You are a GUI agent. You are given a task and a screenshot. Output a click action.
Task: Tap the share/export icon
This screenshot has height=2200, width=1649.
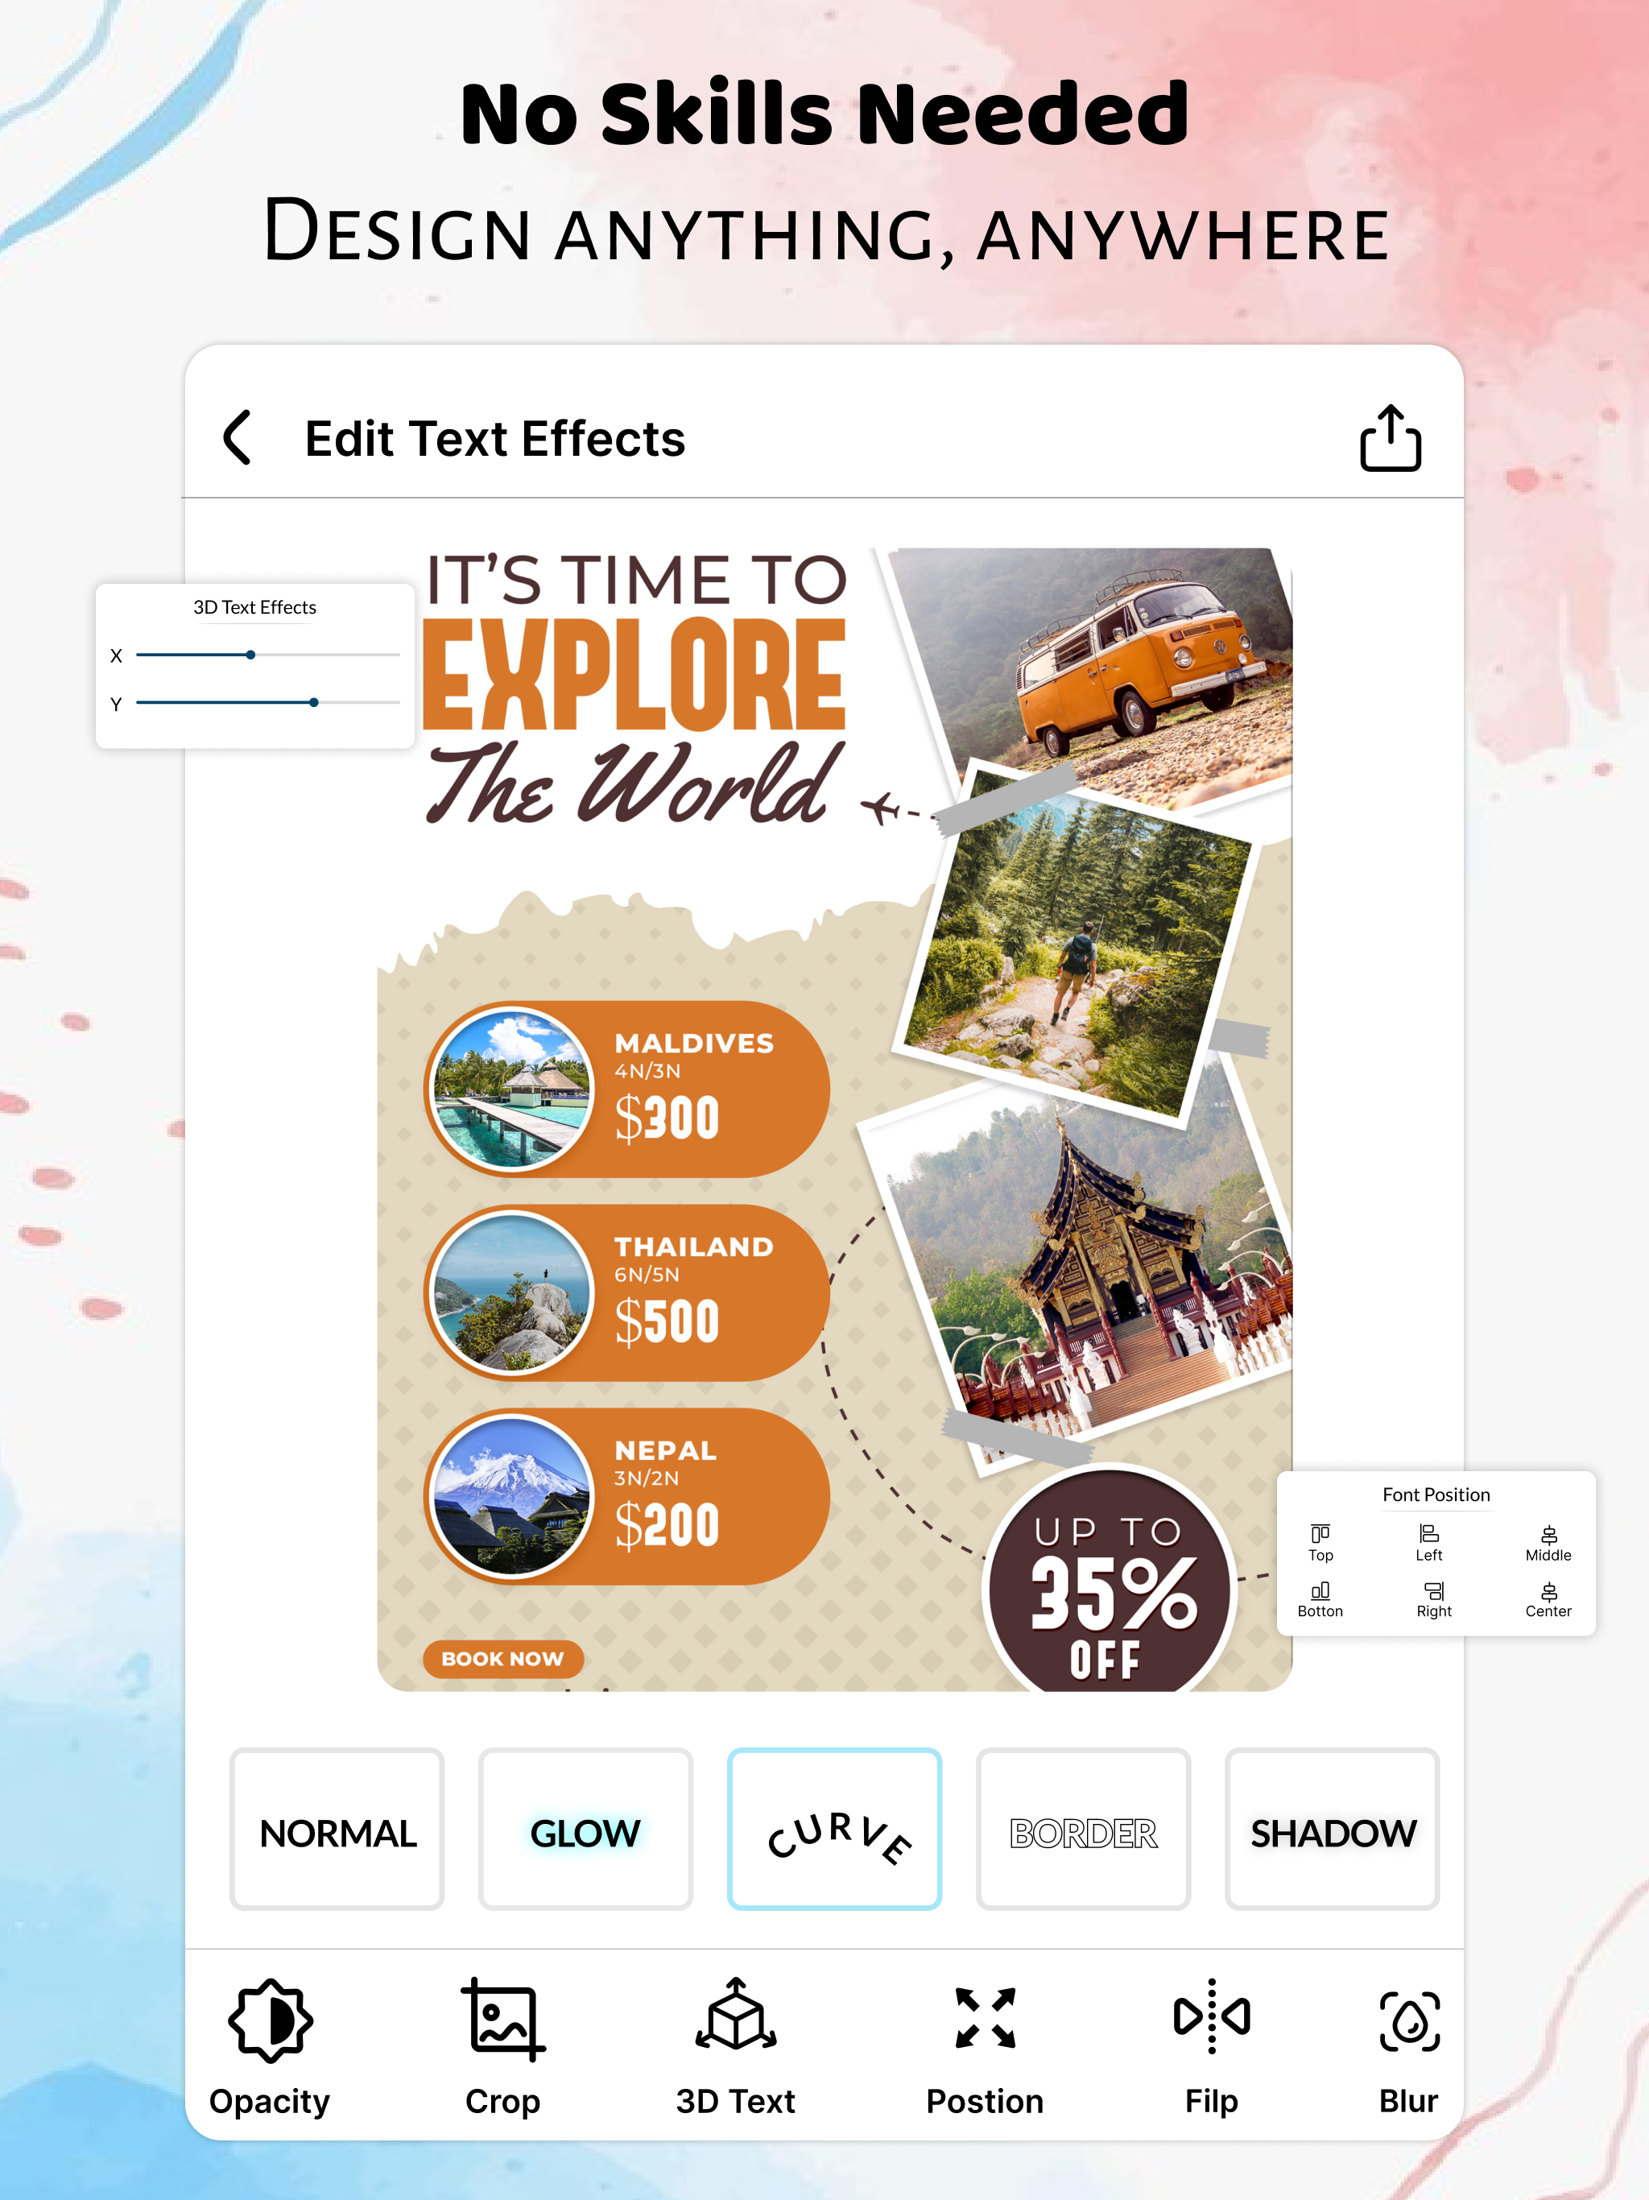1390,437
